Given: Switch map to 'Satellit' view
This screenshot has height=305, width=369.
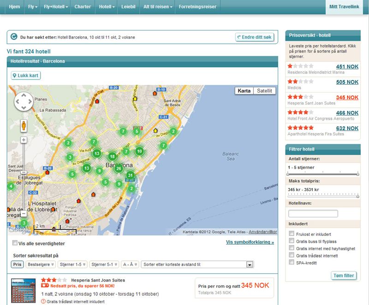Looking at the screenshot, I should pyautogui.click(x=264, y=91).
